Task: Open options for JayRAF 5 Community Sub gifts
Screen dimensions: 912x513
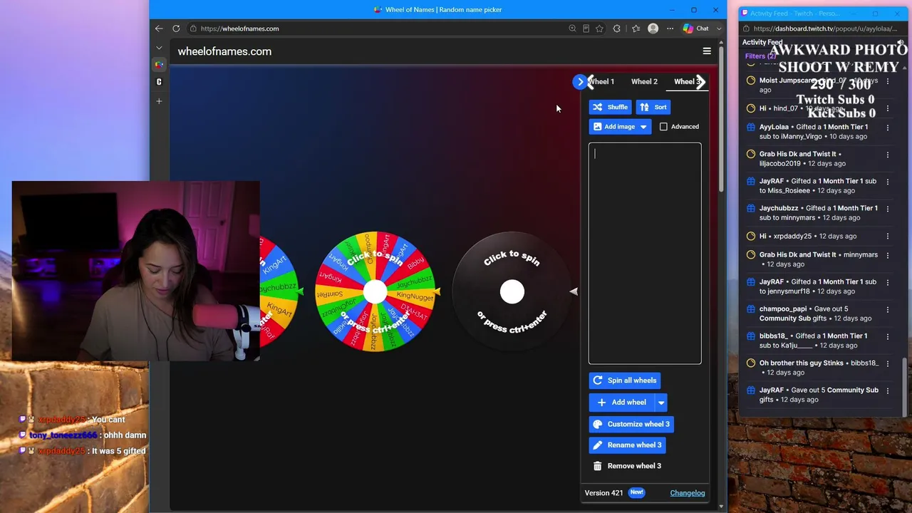Action: tap(888, 390)
